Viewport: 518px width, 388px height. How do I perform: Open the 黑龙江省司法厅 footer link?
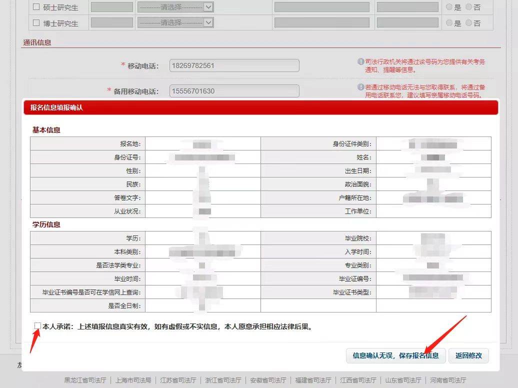(x=85, y=380)
